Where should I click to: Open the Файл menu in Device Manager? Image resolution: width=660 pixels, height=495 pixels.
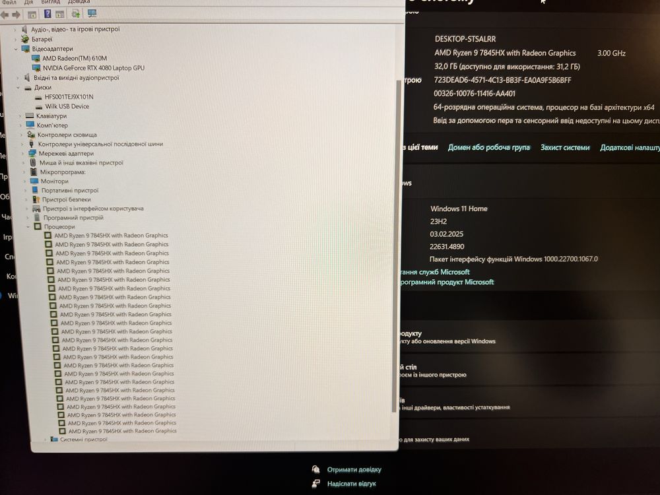pyautogui.click(x=9, y=2)
